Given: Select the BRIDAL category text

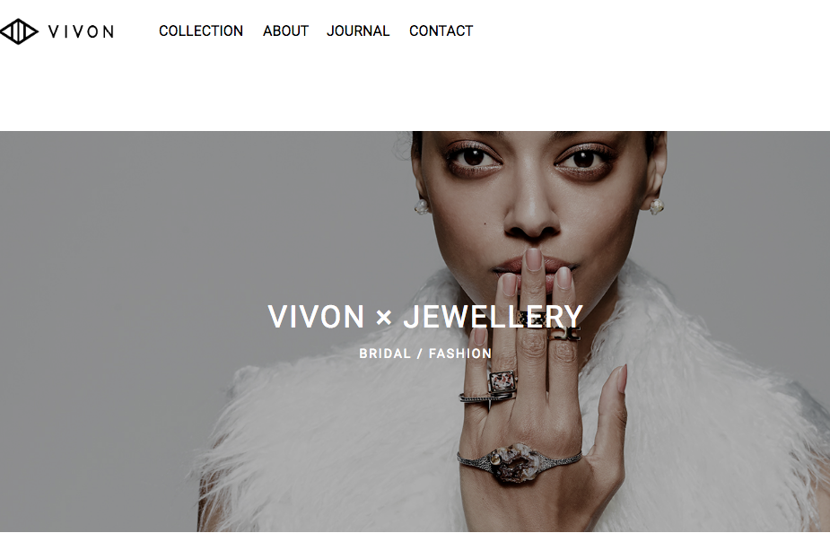Looking at the screenshot, I should point(385,354).
